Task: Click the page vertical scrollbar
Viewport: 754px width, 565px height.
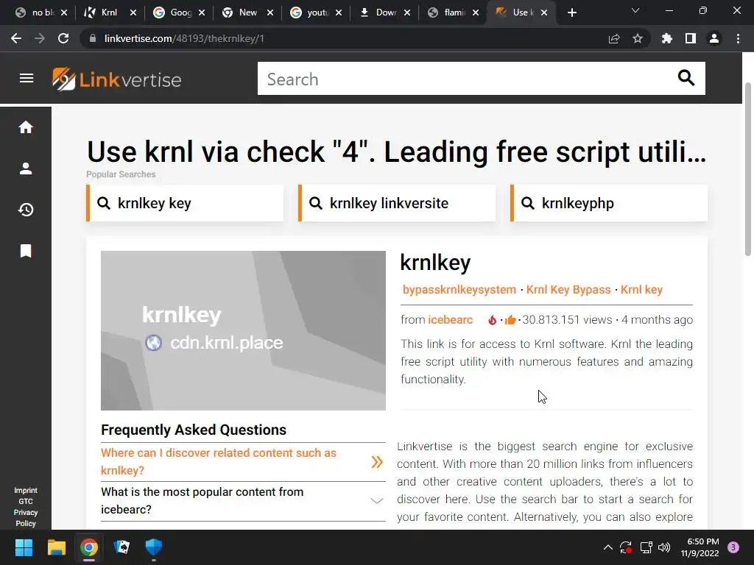Action: coord(748,169)
